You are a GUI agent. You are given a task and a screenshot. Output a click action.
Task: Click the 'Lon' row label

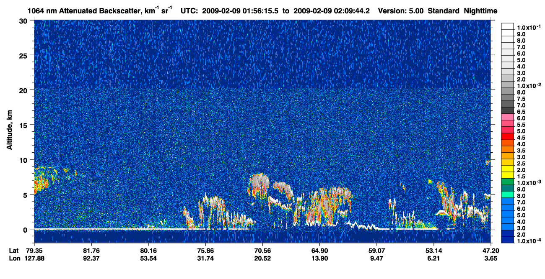pyautogui.click(x=14, y=258)
